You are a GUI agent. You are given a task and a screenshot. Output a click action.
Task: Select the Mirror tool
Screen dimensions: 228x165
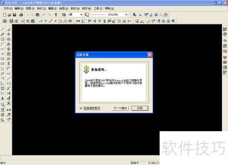coord(9,44)
